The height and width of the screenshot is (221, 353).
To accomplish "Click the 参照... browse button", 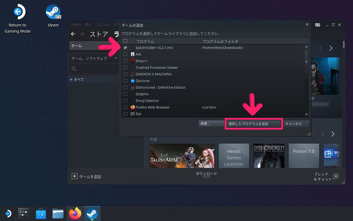I will 211,124.
